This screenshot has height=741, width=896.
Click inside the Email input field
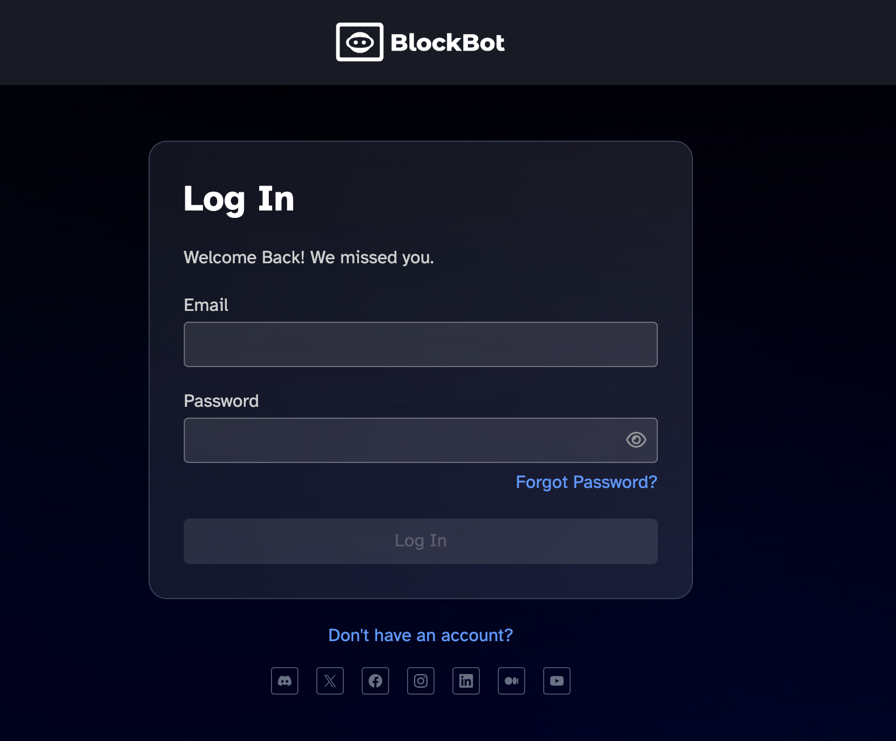point(420,344)
